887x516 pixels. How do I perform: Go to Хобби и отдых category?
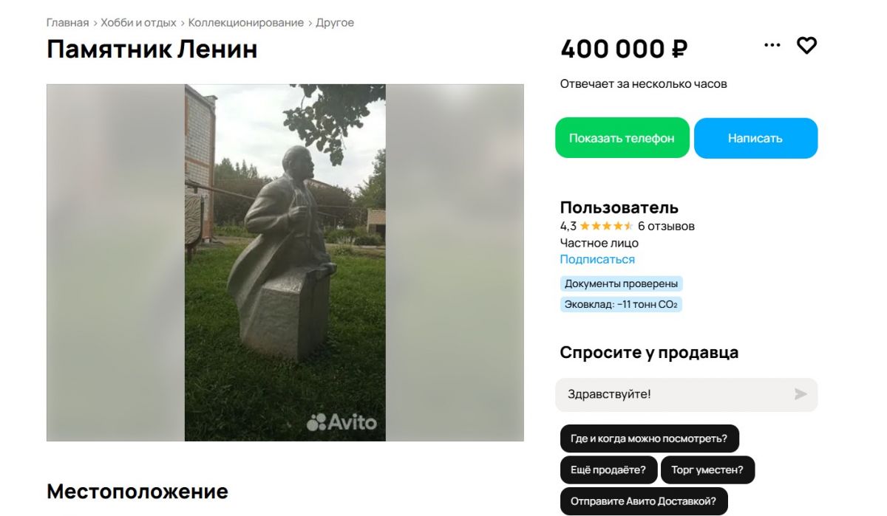tap(139, 23)
